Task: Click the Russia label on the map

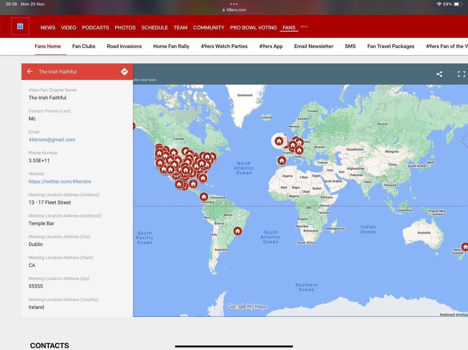Action: [x=383, y=124]
